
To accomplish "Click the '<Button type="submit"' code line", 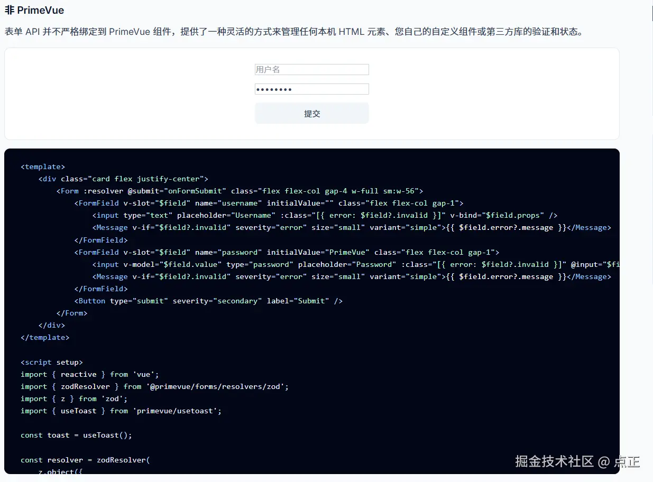I will [x=208, y=301].
